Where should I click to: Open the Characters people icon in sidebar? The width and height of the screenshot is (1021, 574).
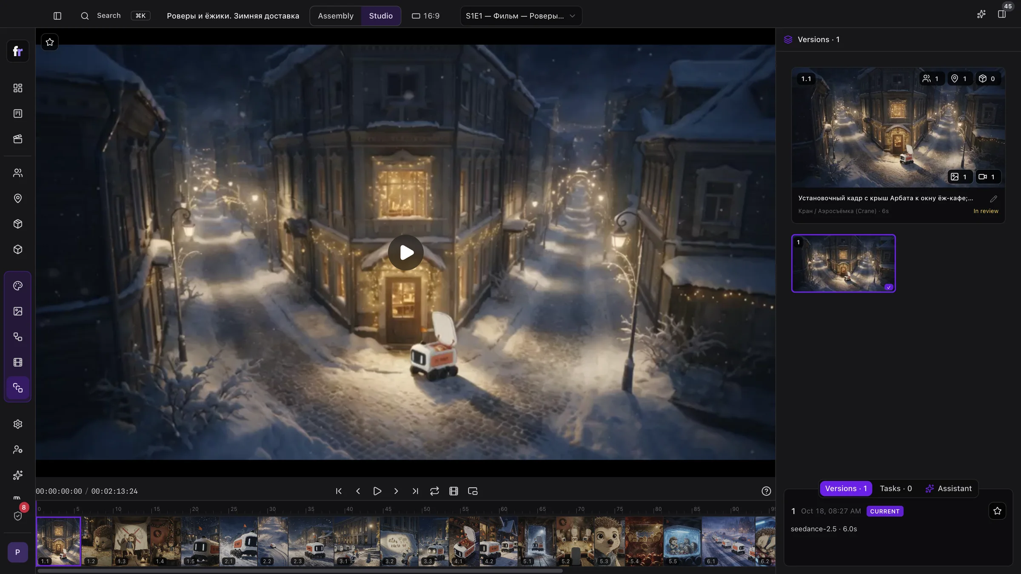tap(18, 173)
